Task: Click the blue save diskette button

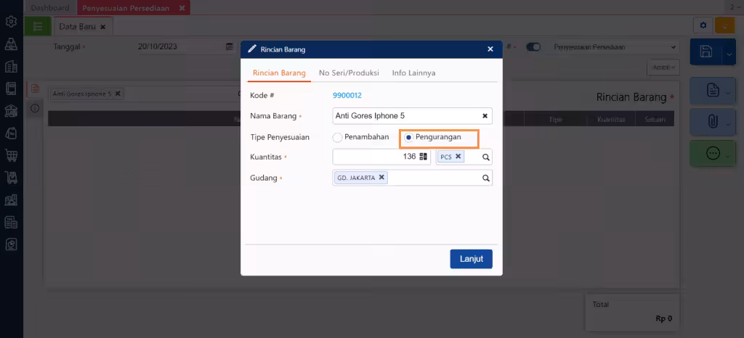Action: pos(706,51)
